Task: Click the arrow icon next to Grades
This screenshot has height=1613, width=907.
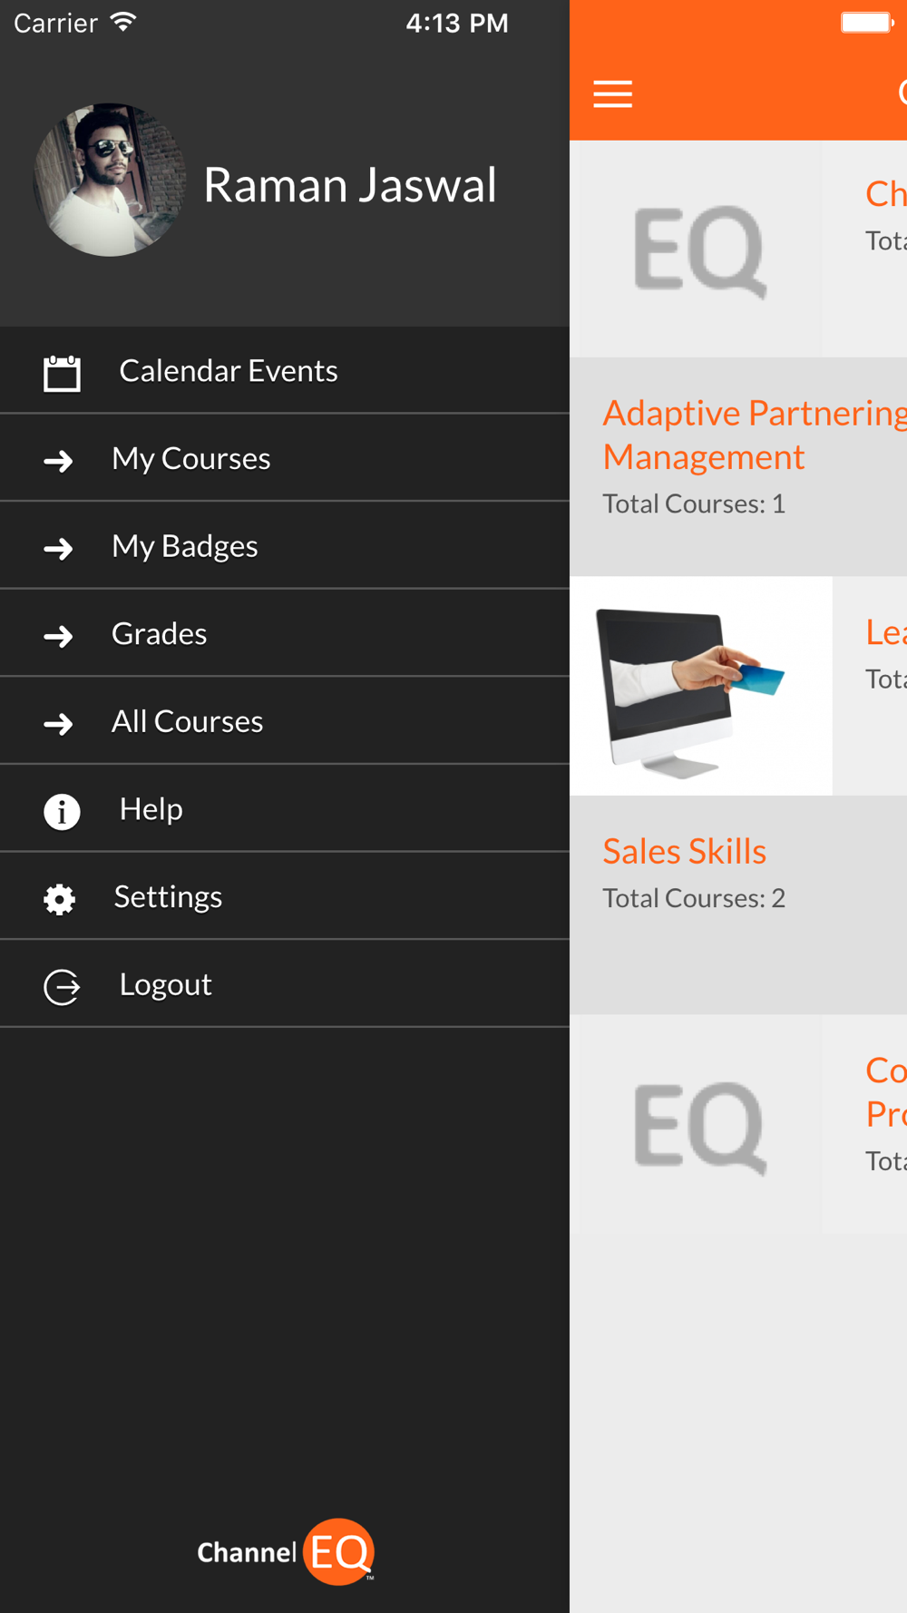Action: pyautogui.click(x=59, y=636)
